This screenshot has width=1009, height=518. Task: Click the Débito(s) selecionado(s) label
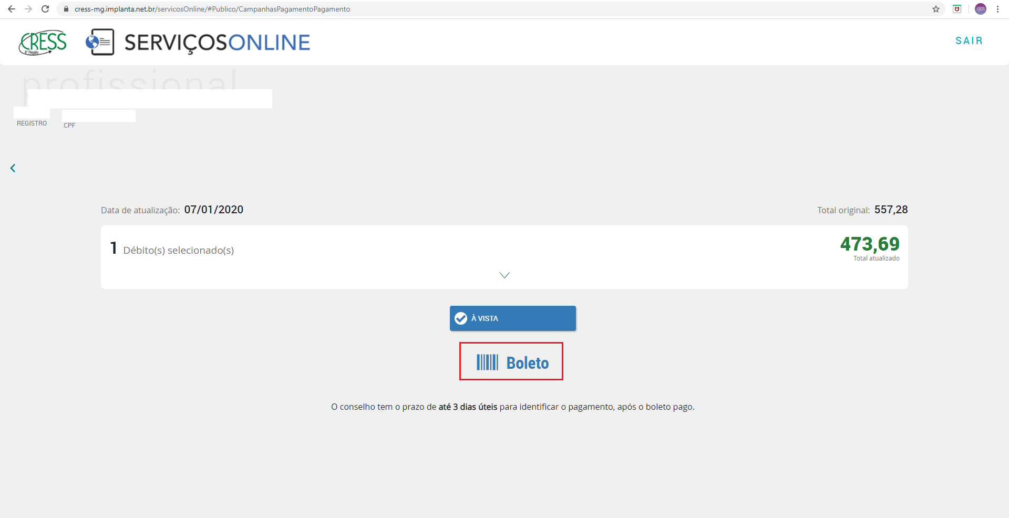(x=178, y=250)
